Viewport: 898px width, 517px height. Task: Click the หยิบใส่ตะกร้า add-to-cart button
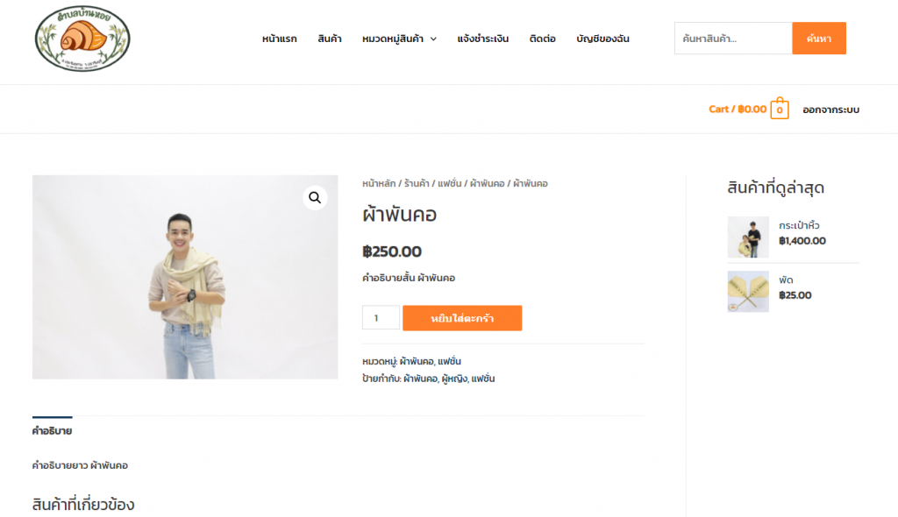(462, 318)
